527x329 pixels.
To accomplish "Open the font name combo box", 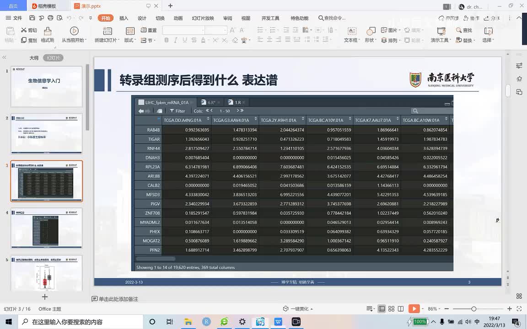I will pyautogui.click(x=183, y=30).
